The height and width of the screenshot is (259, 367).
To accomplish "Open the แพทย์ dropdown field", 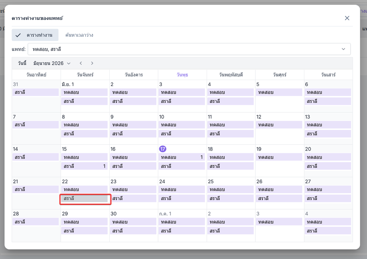I will click(189, 49).
